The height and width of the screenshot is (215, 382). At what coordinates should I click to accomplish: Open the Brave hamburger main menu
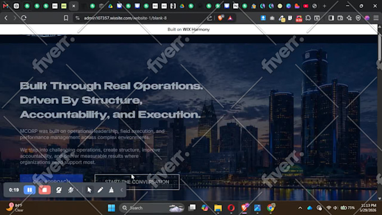pos(376,18)
